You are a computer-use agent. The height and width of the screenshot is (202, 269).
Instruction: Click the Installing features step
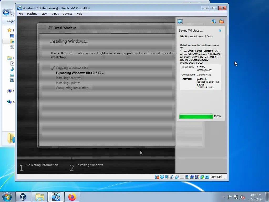click(68, 78)
